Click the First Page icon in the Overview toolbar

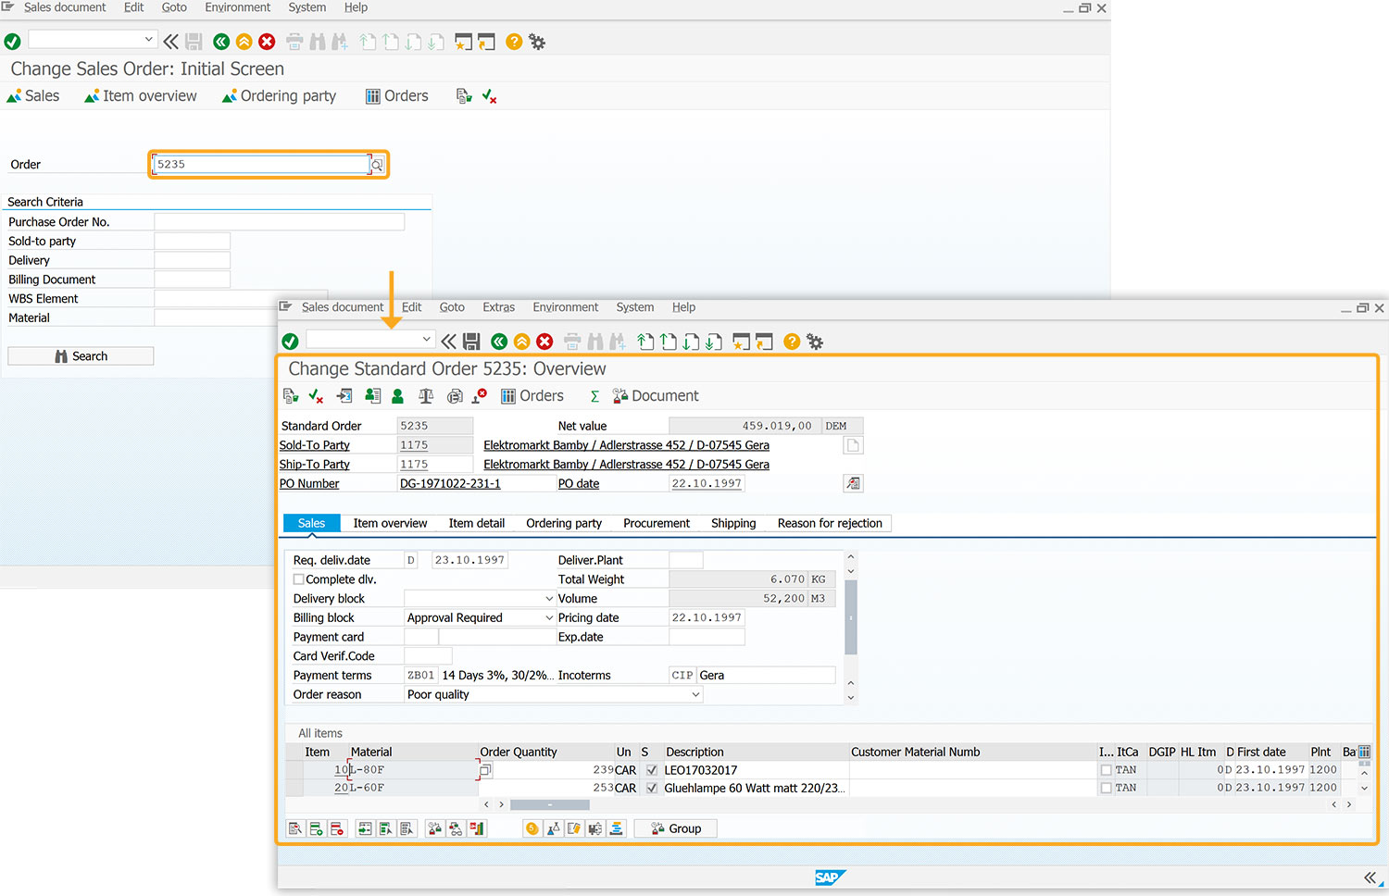(x=645, y=342)
